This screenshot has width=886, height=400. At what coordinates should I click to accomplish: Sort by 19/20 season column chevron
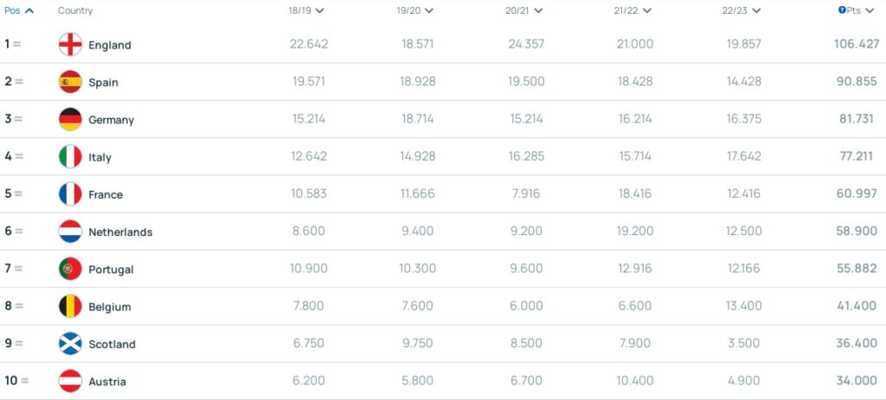pos(428,10)
